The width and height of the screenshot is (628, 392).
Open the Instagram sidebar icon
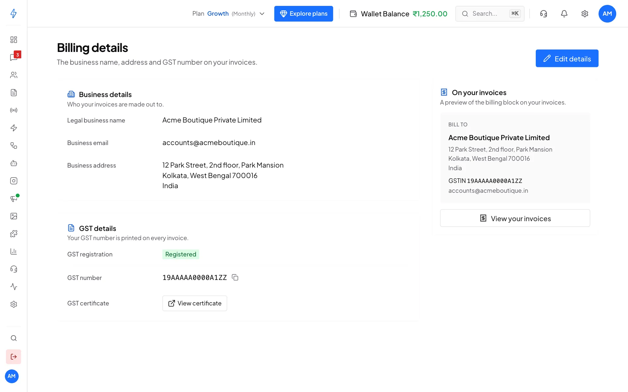click(13, 181)
